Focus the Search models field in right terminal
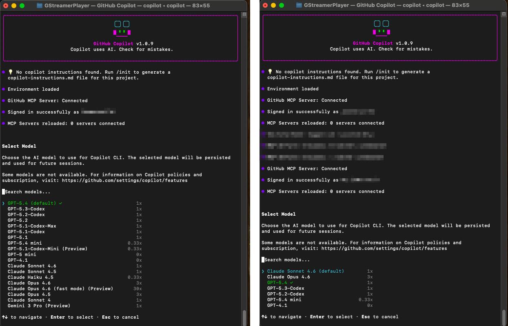 click(287, 260)
